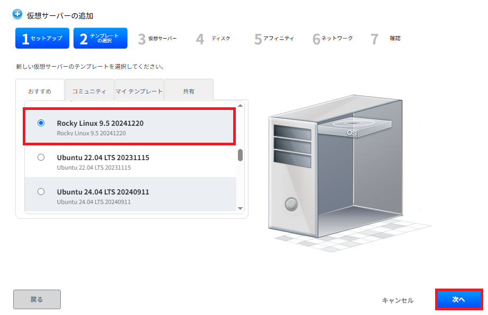Select the Rocky Linux 9.5 20241220 radio button
The height and width of the screenshot is (315, 488).
click(41, 123)
